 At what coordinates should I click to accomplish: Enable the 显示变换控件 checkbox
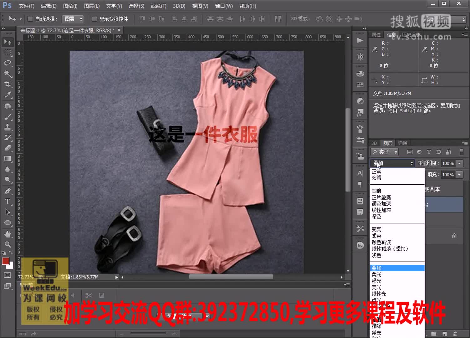[x=94, y=19]
